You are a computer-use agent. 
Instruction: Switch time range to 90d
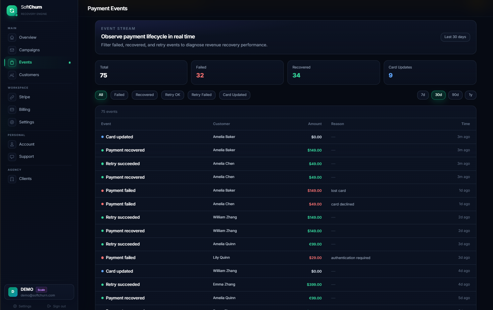point(455,95)
